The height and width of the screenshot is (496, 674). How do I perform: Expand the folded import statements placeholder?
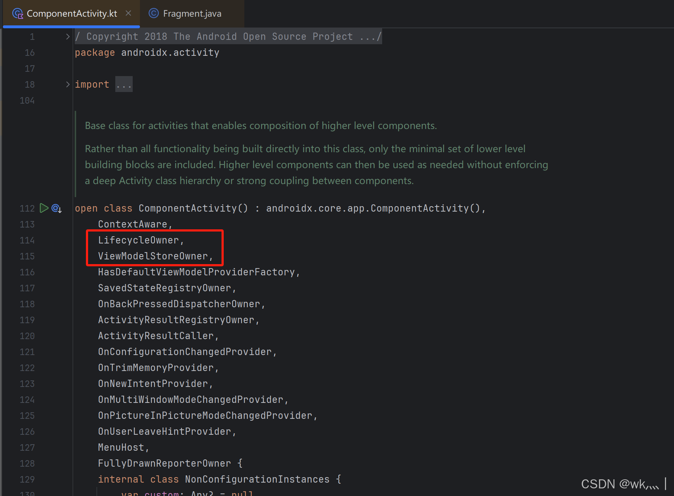(x=124, y=84)
